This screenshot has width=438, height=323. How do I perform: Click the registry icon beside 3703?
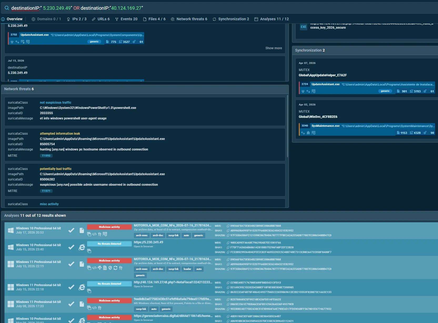pyautogui.click(x=411, y=91)
